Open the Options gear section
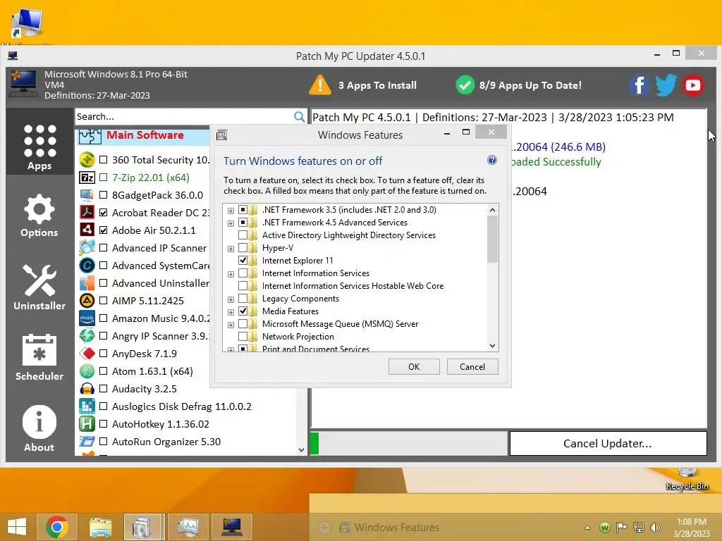 39,216
